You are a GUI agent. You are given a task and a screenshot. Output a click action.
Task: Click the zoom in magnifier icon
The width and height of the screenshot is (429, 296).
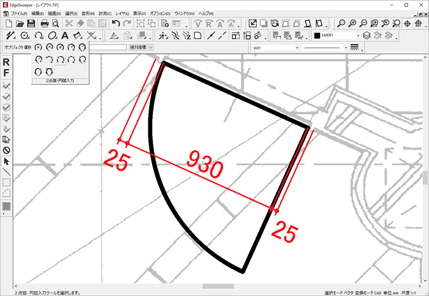coord(353,23)
